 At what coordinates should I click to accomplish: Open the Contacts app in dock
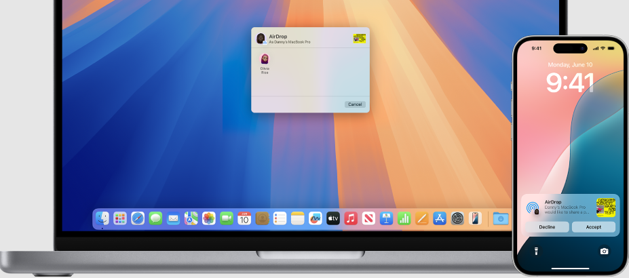(x=262, y=218)
